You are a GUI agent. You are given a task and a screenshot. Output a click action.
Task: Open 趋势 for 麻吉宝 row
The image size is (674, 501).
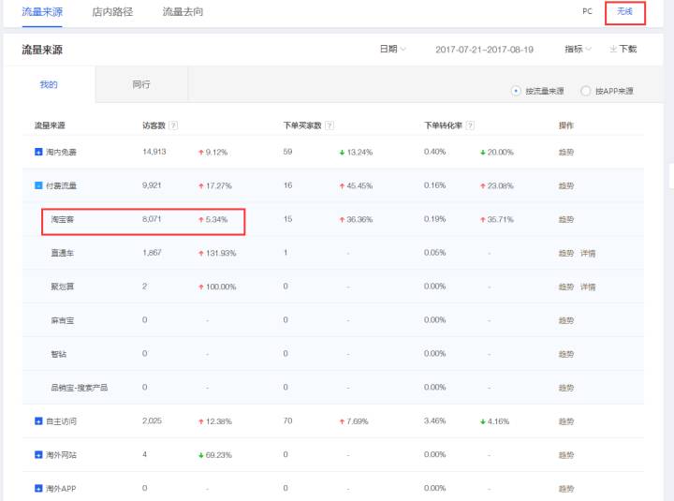click(566, 320)
